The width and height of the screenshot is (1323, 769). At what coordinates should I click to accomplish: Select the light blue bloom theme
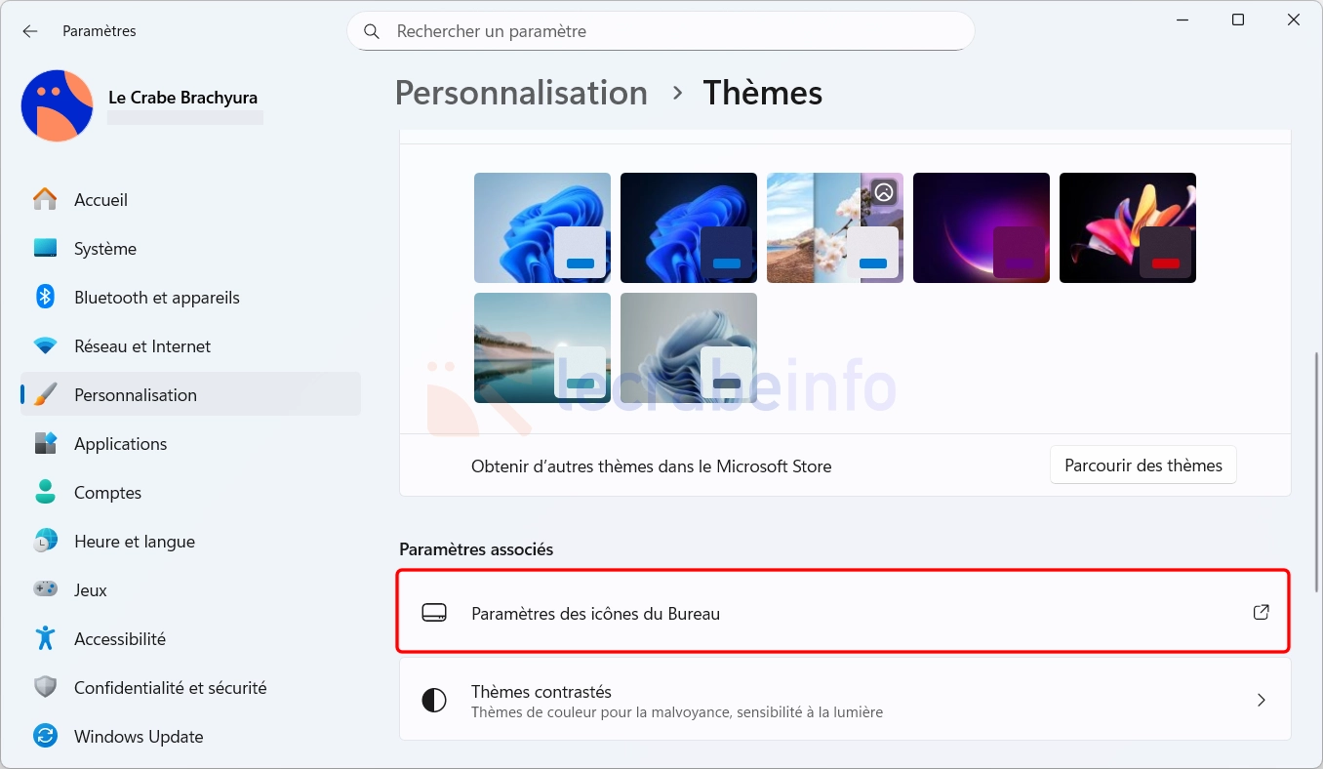(542, 227)
